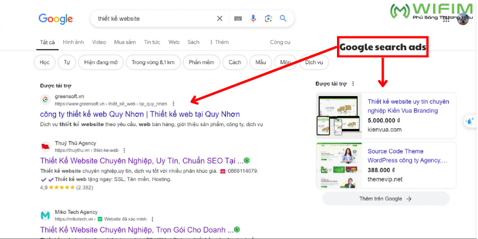The width and height of the screenshot is (478, 239).
Task: Open three-dot menu next to right-side Được tài trợ
Action: click(353, 84)
